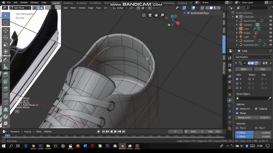
Task: Jump to the end frame
Action: (123, 132)
